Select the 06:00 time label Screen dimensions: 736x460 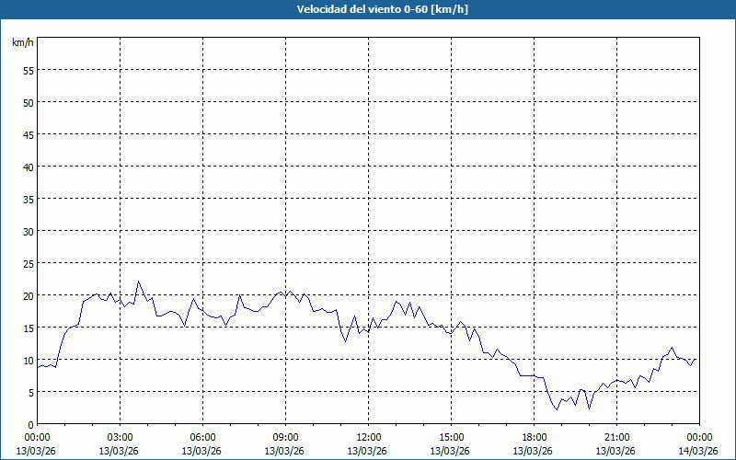pos(203,437)
